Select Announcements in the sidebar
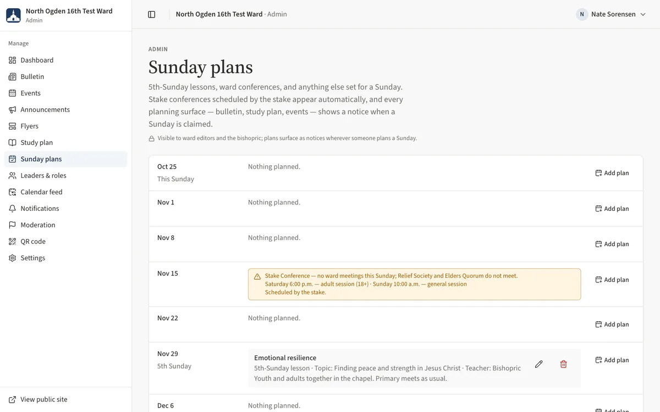The height and width of the screenshot is (412, 660). pyautogui.click(x=66, y=110)
